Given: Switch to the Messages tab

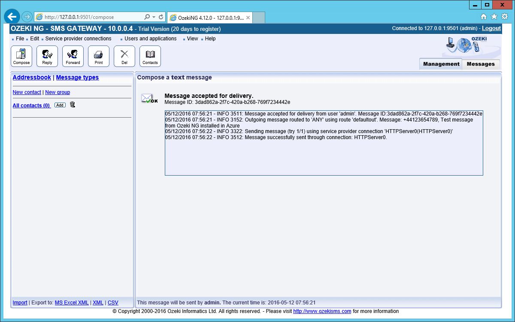Looking at the screenshot, I should [481, 64].
